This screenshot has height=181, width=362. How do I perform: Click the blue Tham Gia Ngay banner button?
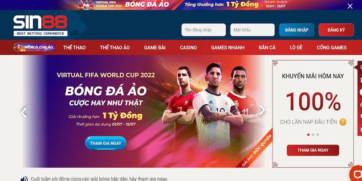(x=106, y=143)
